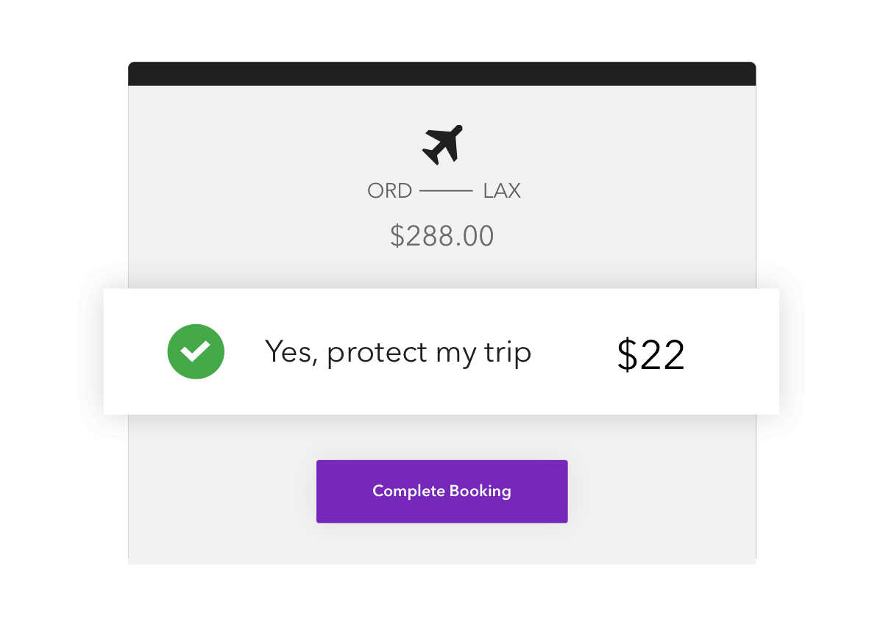883x627 pixels.
Task: Click the dollar sign of the $22 price
Action: pyautogui.click(x=626, y=355)
